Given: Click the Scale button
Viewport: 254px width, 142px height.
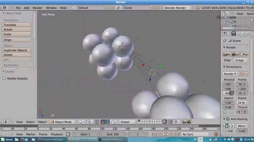Looking at the screenshot, I should click(x=16, y=34).
